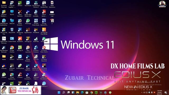Screen dimensions: 169x95
Task: Select Wondershare Filmora X desktop icon
Action: 36,4
